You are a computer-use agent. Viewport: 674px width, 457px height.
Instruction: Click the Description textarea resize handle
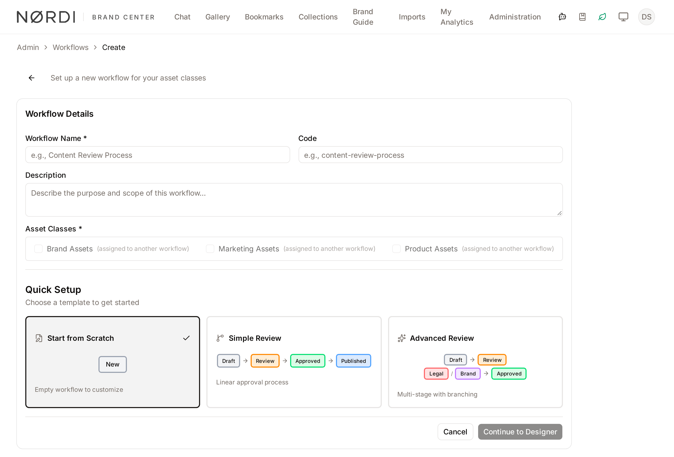[x=559, y=213]
